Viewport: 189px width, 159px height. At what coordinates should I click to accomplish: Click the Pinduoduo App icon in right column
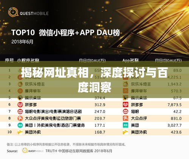coord(125,104)
